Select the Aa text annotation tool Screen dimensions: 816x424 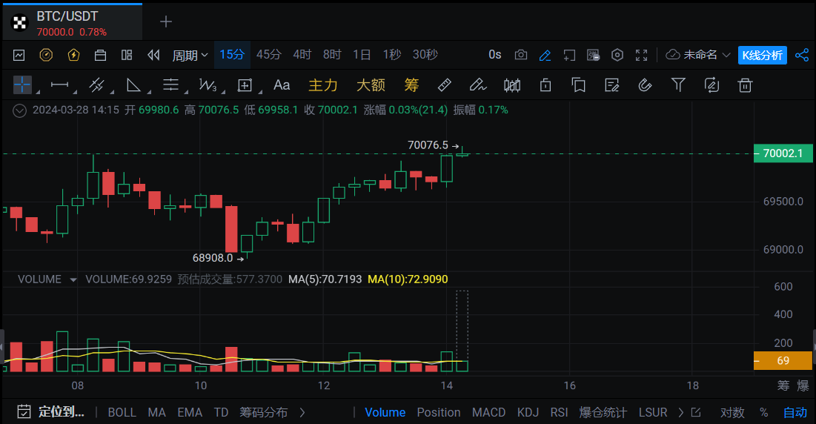tap(282, 85)
